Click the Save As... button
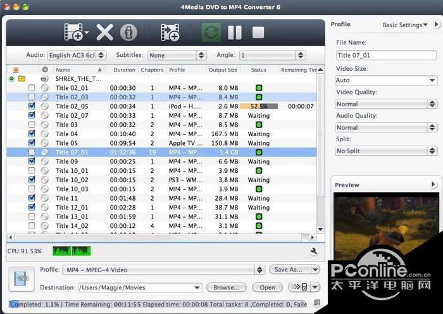Image resolution: width=443 pixels, height=314 pixels. (x=290, y=270)
